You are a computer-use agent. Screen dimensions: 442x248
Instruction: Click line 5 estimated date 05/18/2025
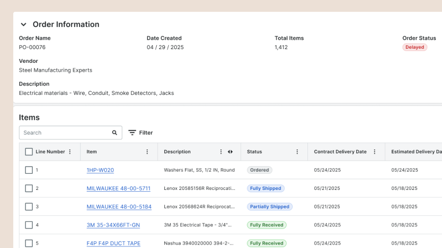[x=404, y=243]
